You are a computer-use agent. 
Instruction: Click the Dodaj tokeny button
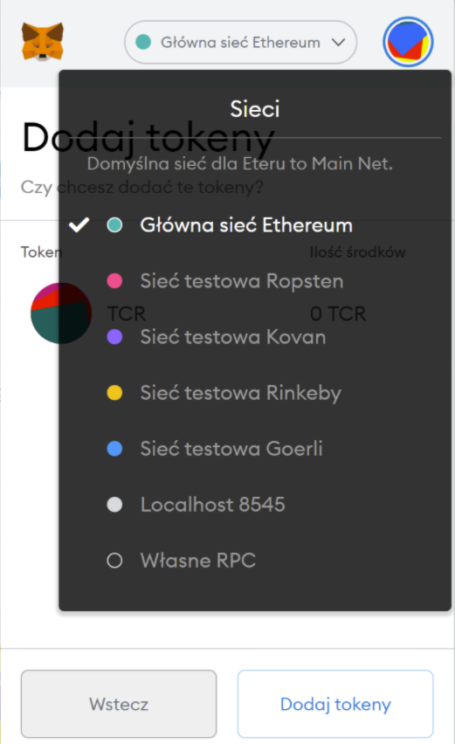[335, 704]
